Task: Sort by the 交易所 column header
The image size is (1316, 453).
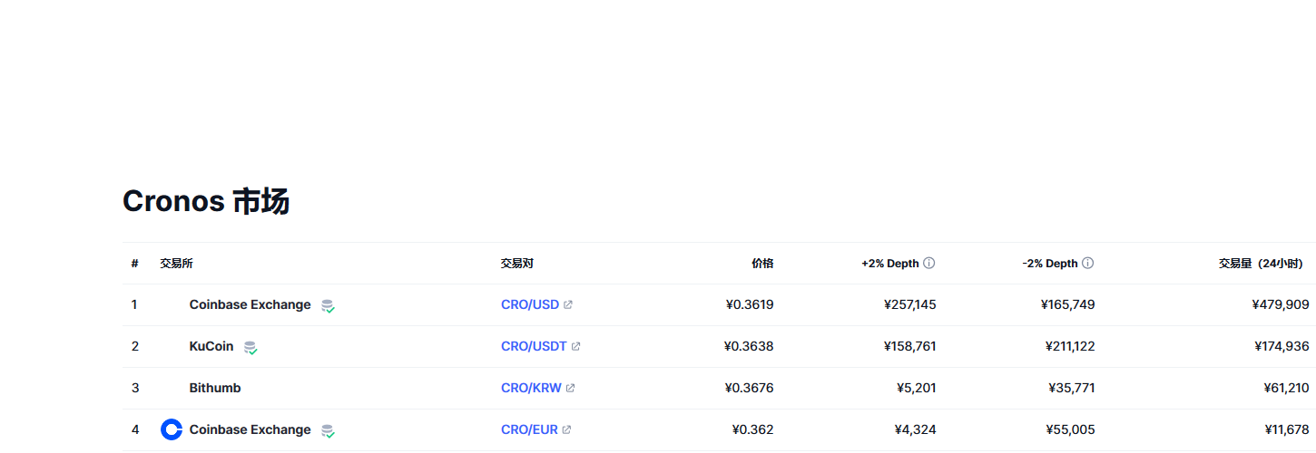Action: click(x=176, y=264)
